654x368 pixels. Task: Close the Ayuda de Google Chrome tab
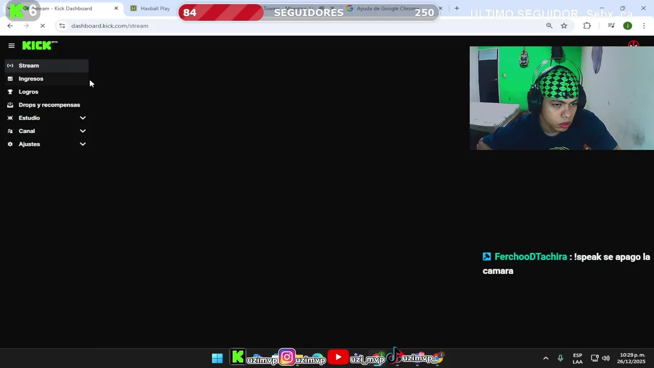pyautogui.click(x=440, y=8)
